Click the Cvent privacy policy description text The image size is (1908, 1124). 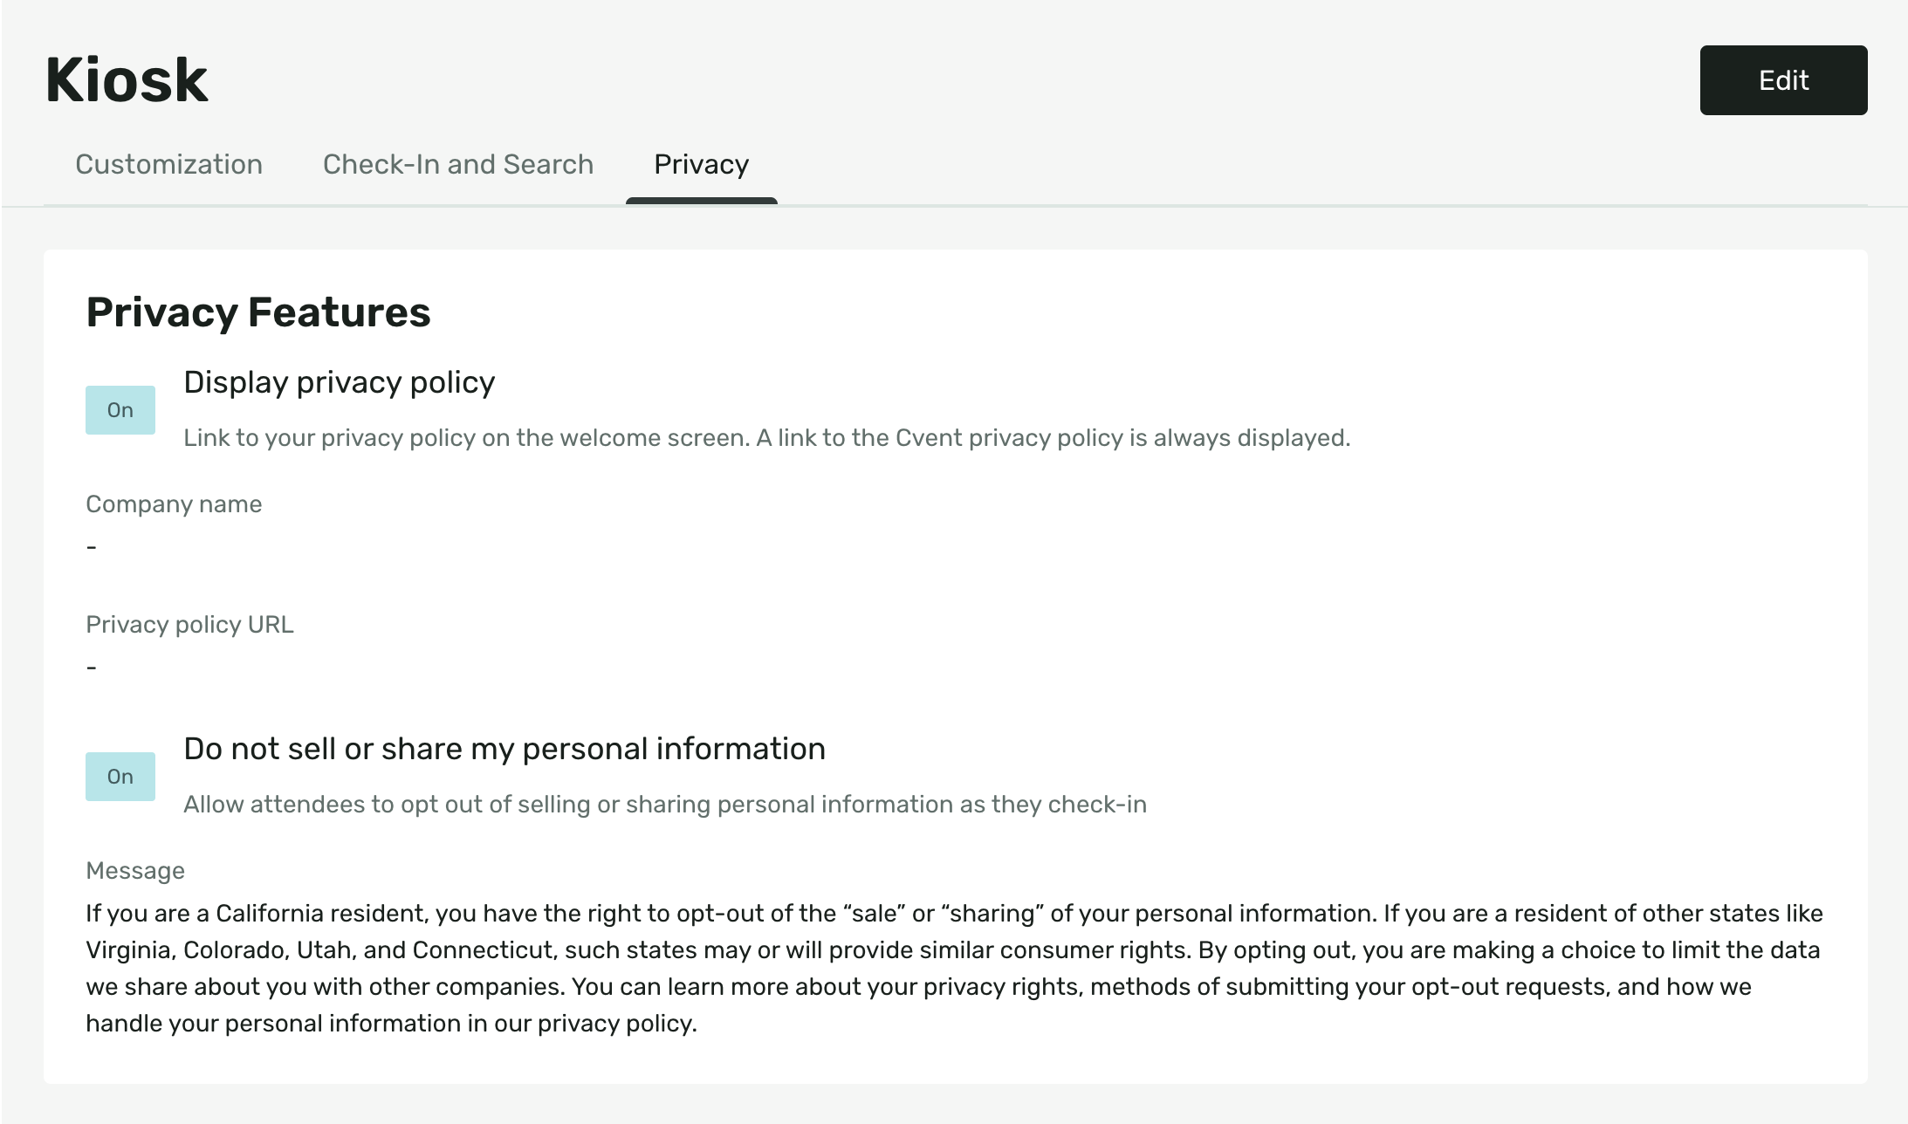(766, 438)
